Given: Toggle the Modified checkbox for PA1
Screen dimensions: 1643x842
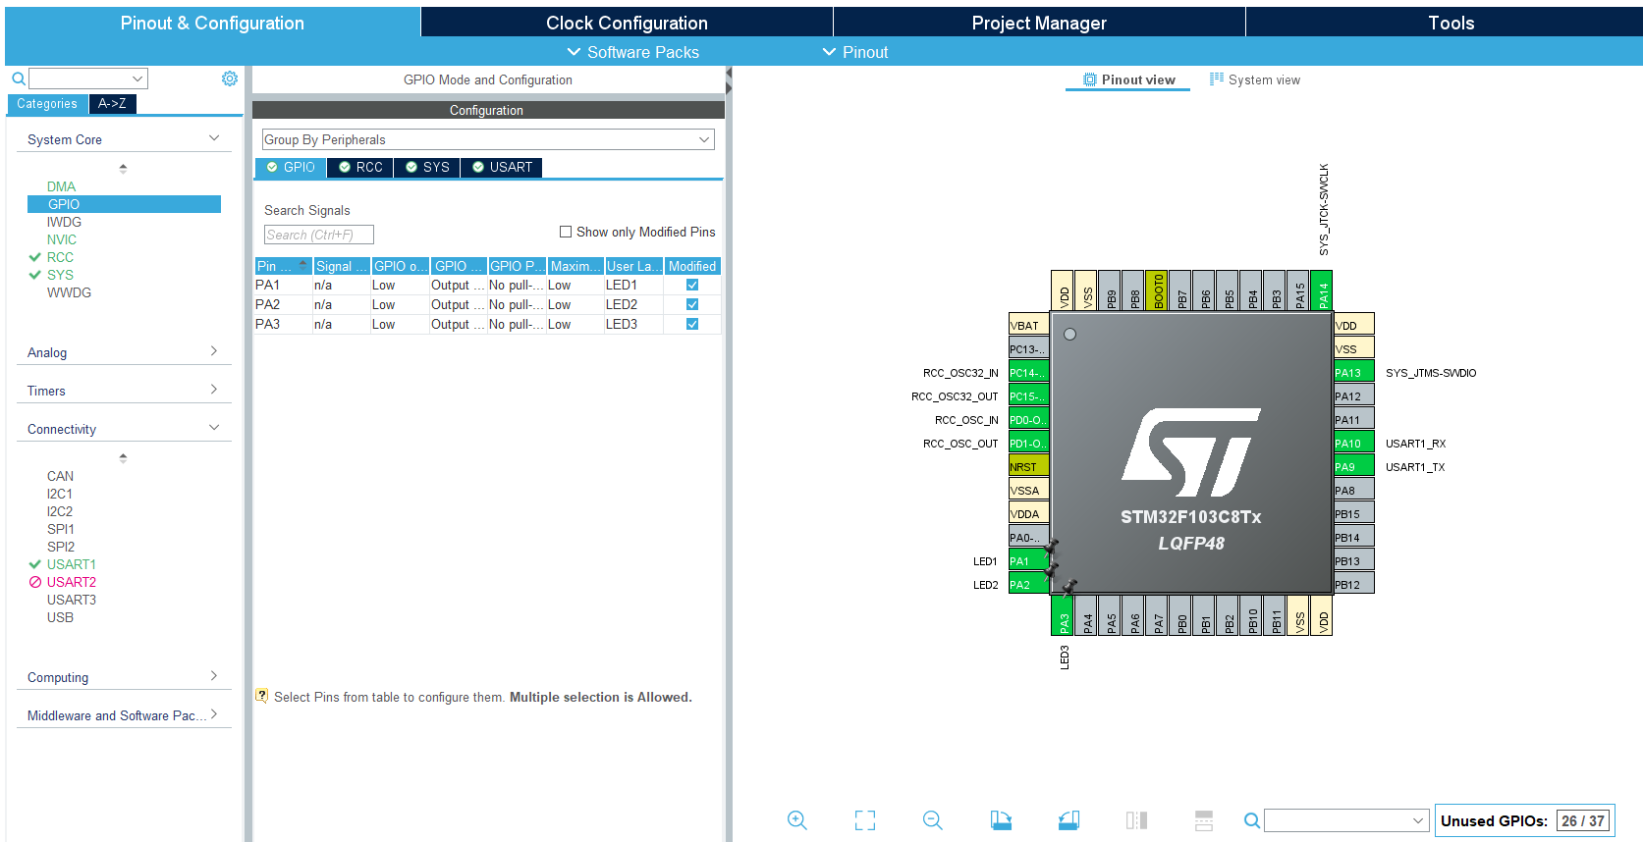Looking at the screenshot, I should tap(692, 286).
